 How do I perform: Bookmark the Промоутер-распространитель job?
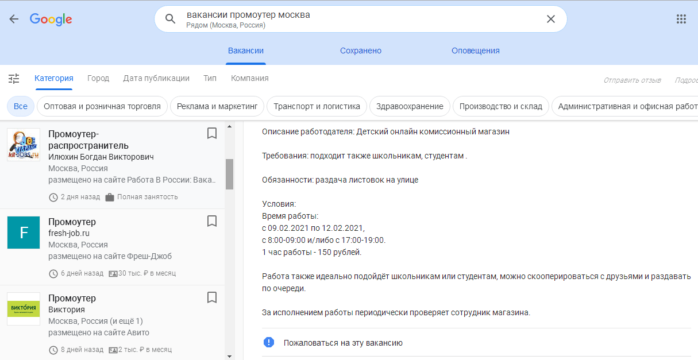211,134
